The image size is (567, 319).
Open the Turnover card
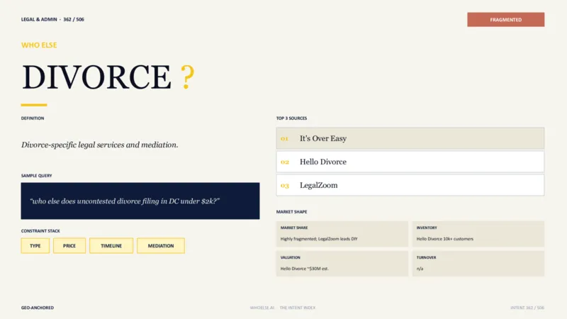[x=478, y=264]
